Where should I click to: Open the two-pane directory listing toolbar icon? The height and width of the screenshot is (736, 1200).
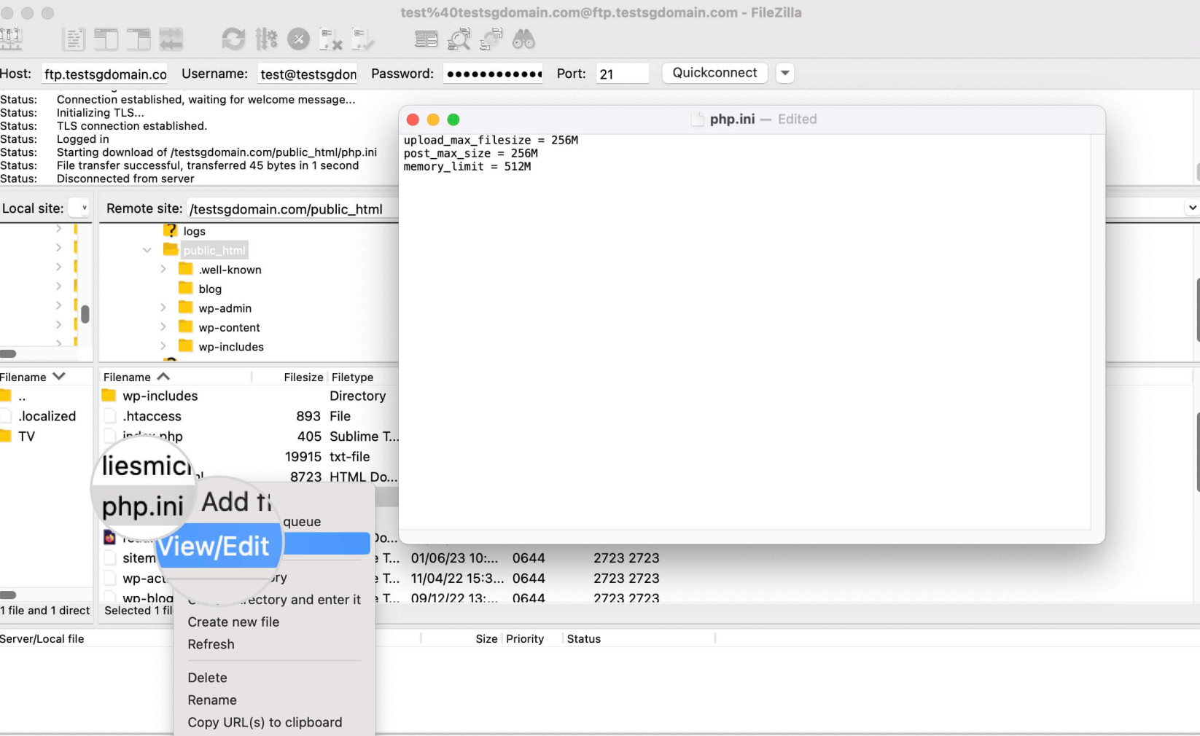pyautogui.click(x=426, y=39)
